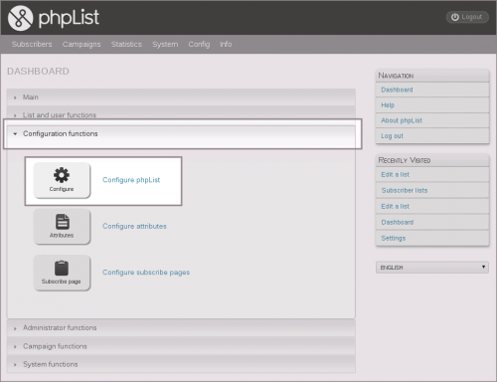
Task: Click the Navigation panel header
Action: (x=432, y=76)
